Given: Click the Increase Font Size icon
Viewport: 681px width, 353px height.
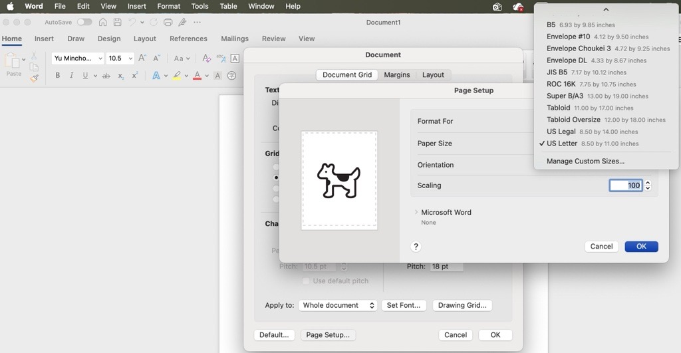Looking at the screenshot, I should pos(142,59).
